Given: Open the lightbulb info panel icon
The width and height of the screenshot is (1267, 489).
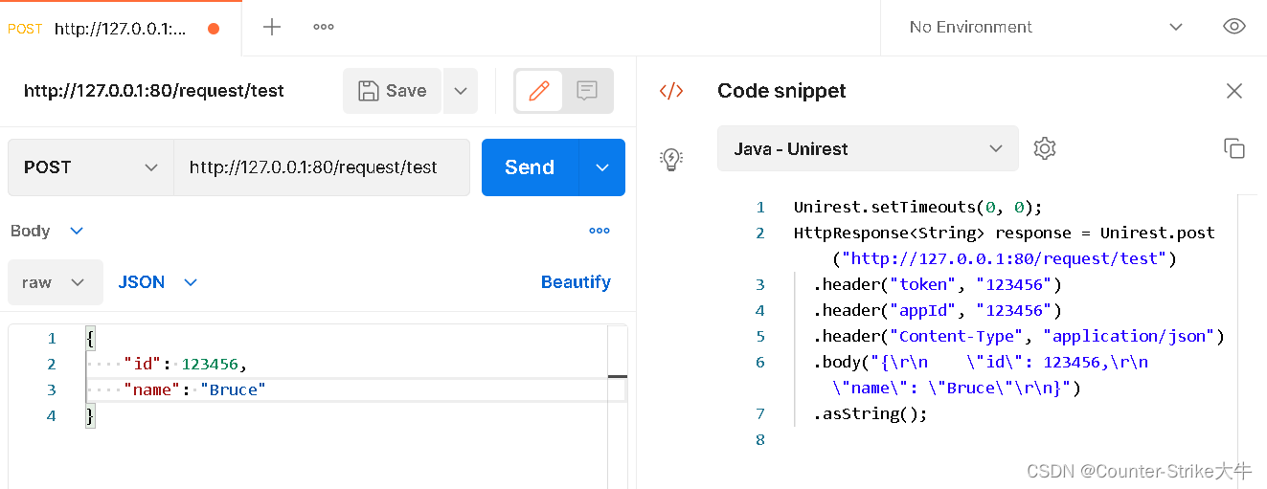Looking at the screenshot, I should 671,159.
